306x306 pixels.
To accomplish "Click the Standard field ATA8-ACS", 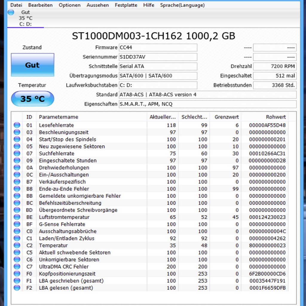I will 208,95.
